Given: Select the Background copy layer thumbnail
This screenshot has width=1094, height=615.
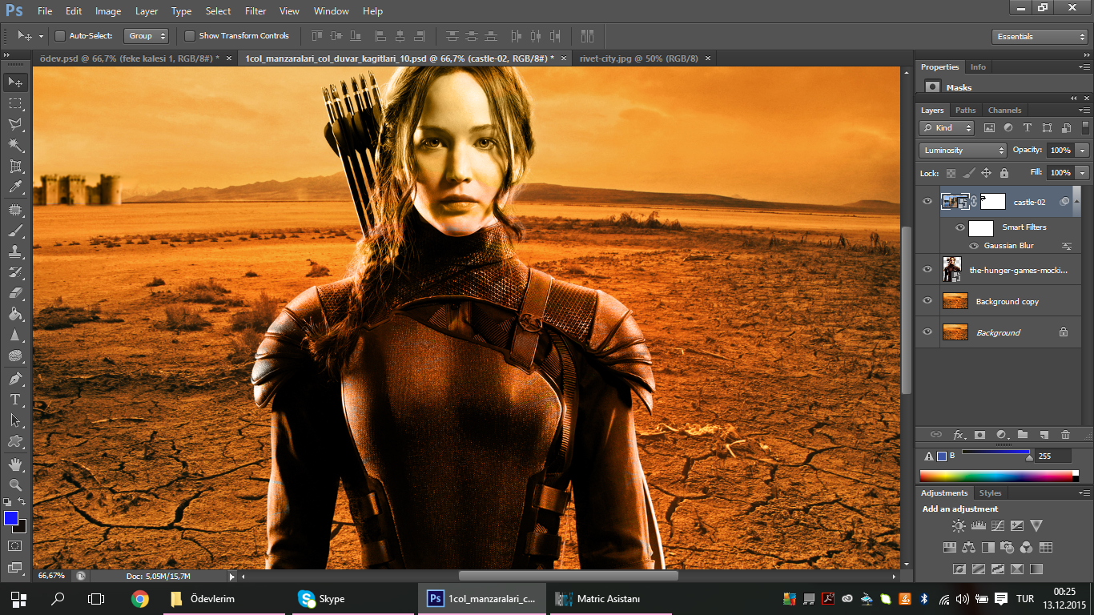Looking at the screenshot, I should [955, 301].
